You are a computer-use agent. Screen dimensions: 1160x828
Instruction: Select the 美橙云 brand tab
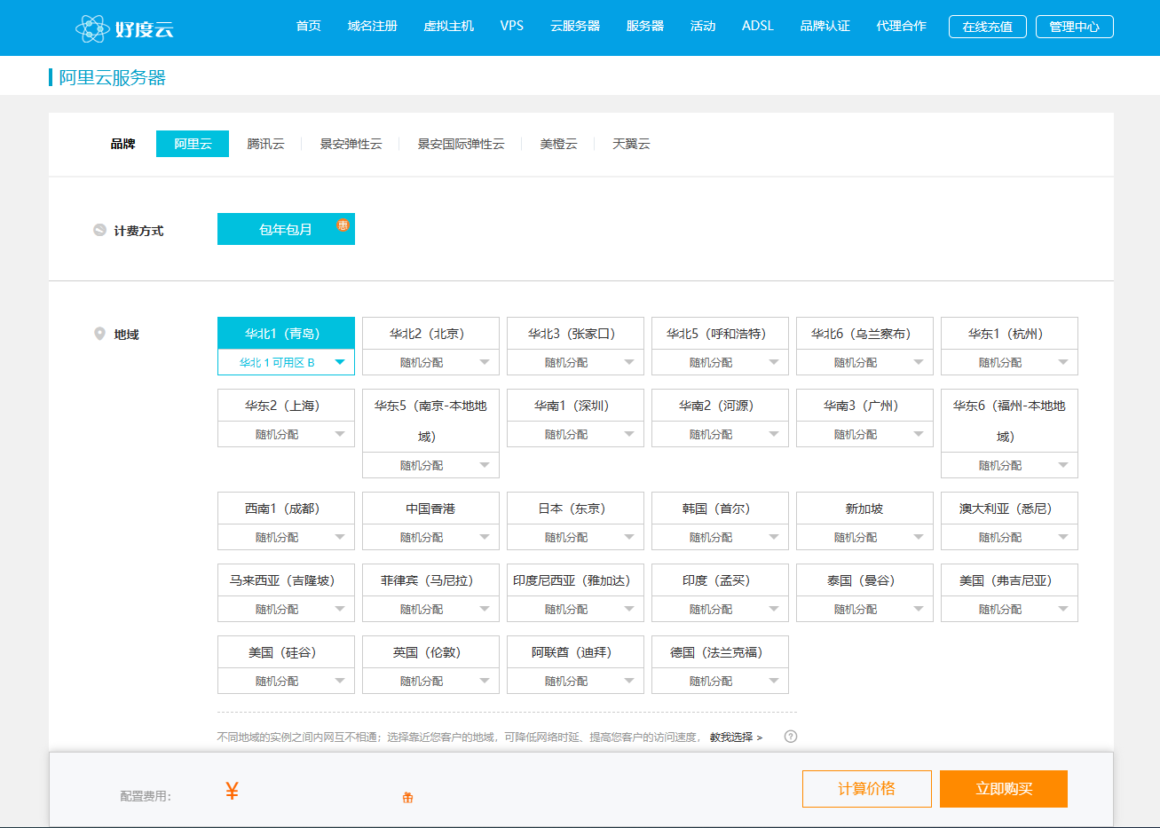tap(558, 144)
